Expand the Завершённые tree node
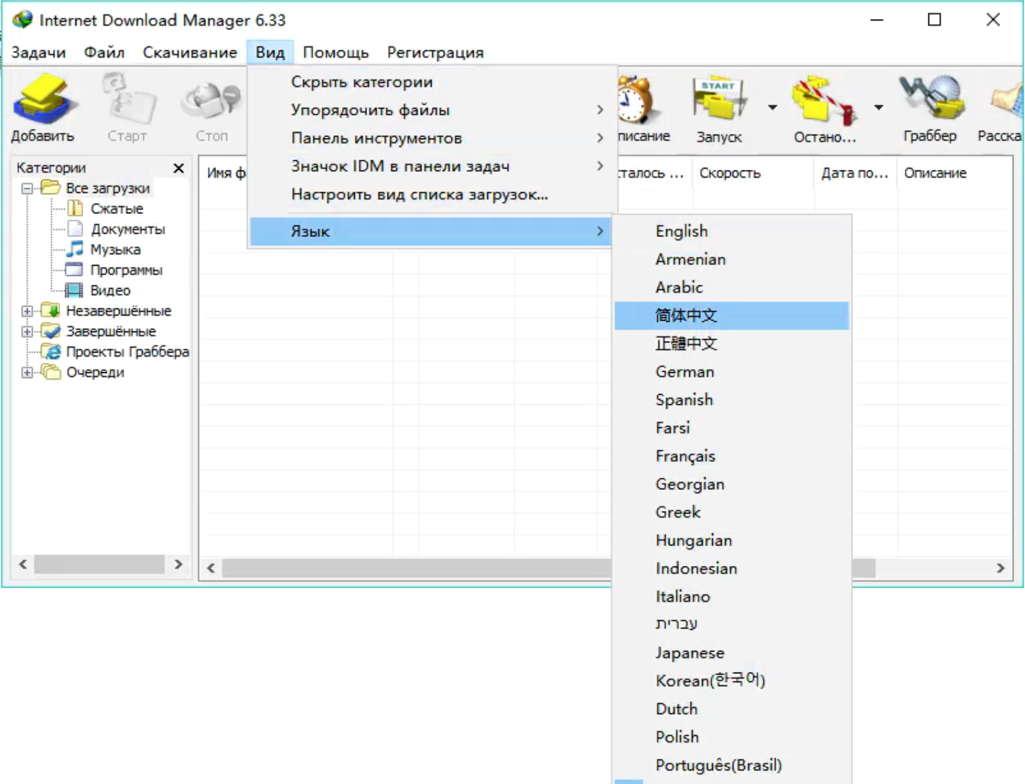The height and width of the screenshot is (784, 1025). (x=27, y=332)
